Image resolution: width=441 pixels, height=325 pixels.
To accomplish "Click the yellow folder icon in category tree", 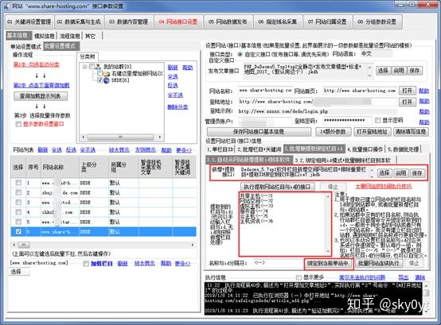I will pos(107,74).
